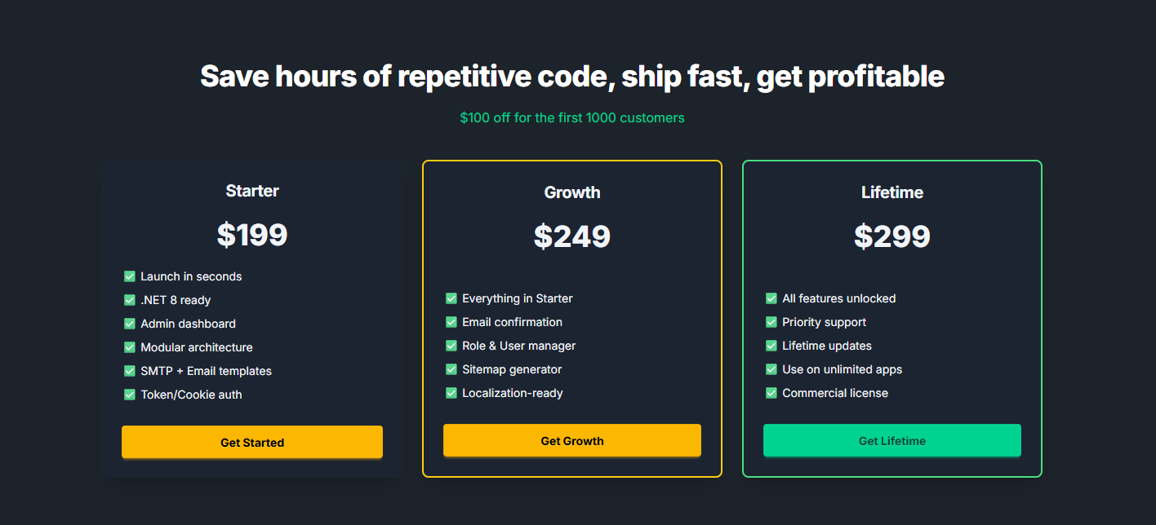Click the check icon next to .NET 8 ready
The height and width of the screenshot is (525, 1156).
coord(130,300)
